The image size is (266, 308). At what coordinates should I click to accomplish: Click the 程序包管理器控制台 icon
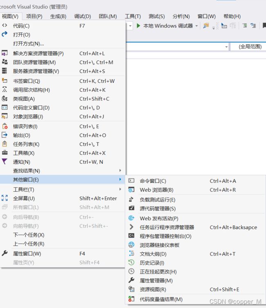(x=131, y=236)
